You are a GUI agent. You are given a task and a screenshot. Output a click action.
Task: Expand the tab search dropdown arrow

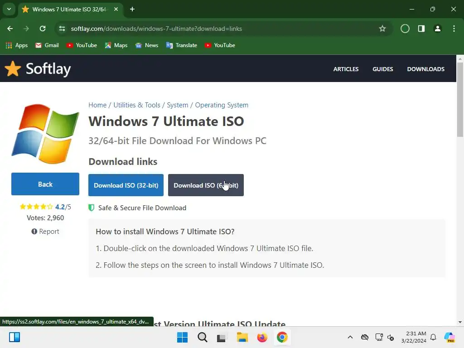tap(9, 9)
